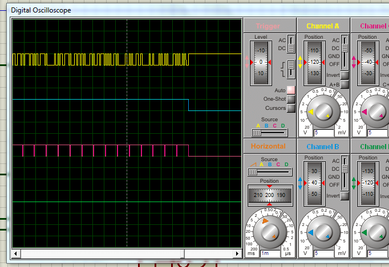The height and width of the screenshot is (267, 389).
Task: Click the Horizontal panel heading
Action: pyautogui.click(x=268, y=146)
